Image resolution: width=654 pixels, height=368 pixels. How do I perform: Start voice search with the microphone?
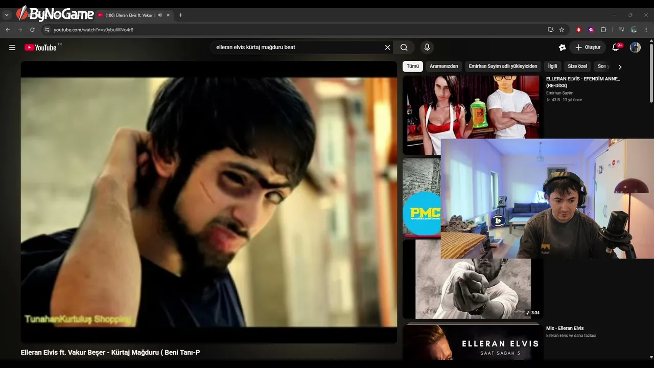pyautogui.click(x=427, y=48)
